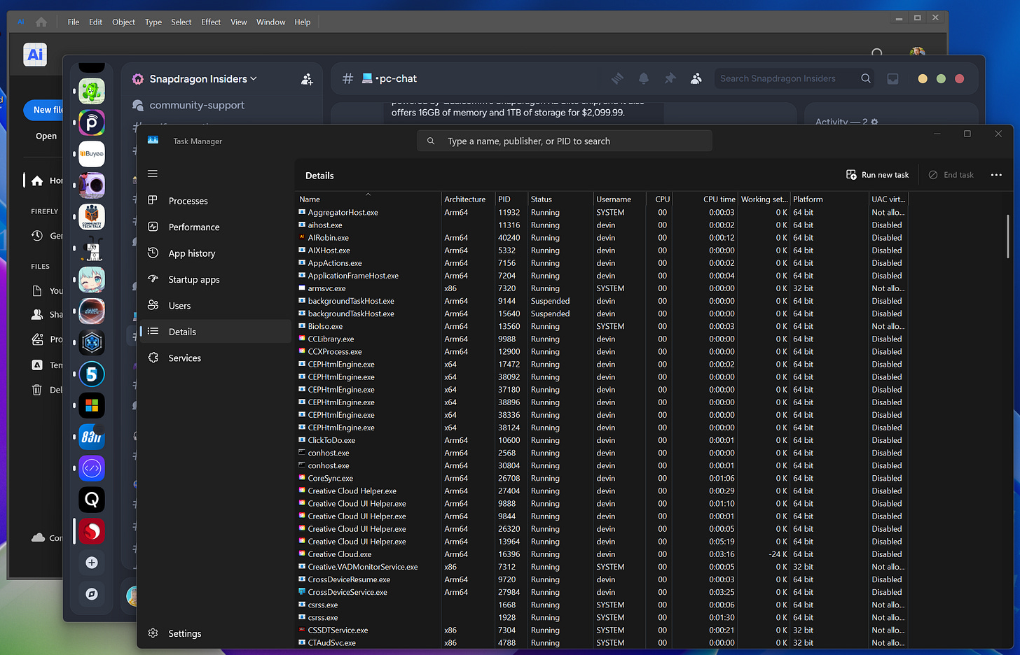Open Q letter server icon in Discord

click(x=92, y=500)
